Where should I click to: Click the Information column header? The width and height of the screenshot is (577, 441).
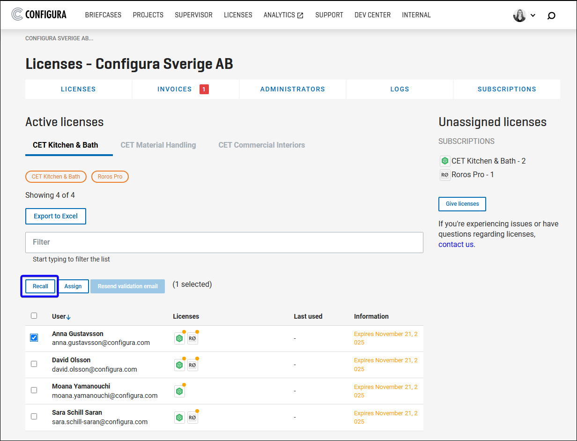(371, 316)
